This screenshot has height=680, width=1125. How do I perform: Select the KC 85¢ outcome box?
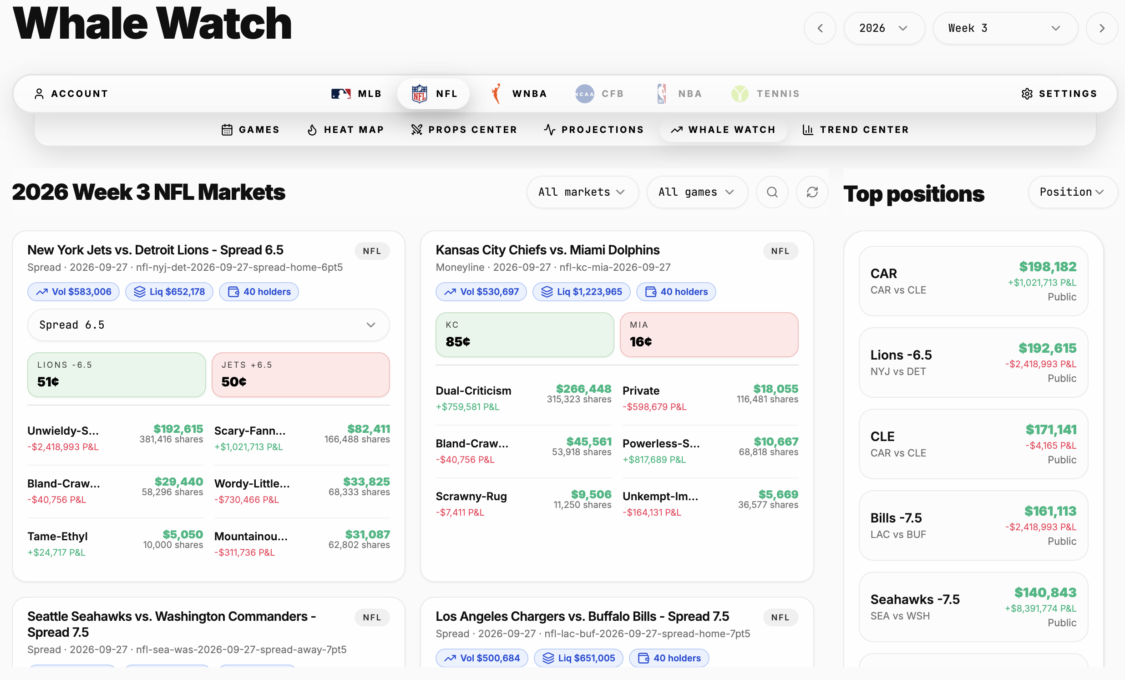coord(525,335)
